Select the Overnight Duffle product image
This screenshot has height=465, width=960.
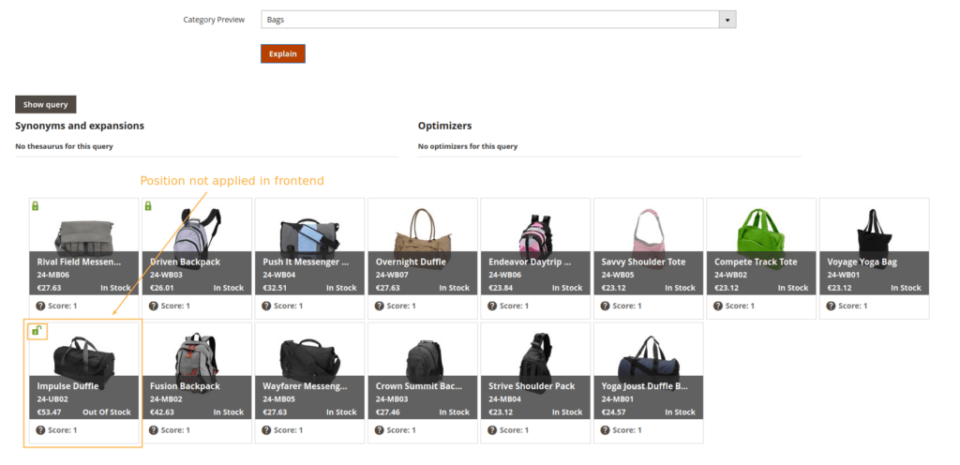[423, 231]
